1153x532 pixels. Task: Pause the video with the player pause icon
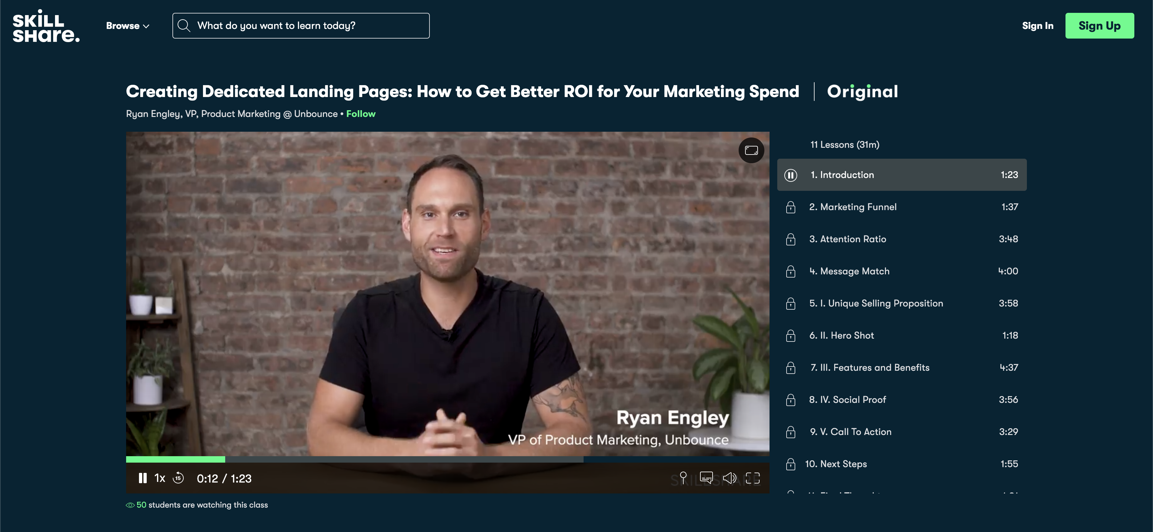(x=142, y=478)
